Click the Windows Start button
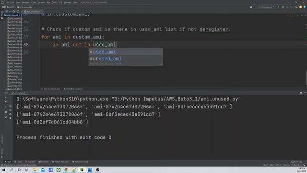 coord(4,170)
